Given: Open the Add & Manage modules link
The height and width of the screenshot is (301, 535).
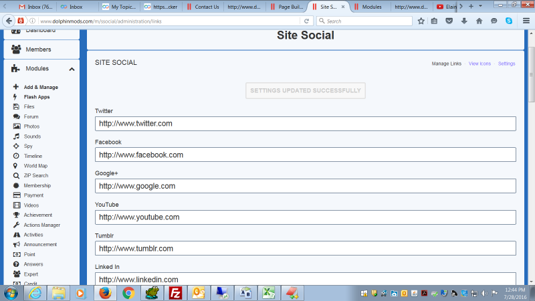Looking at the screenshot, I should point(41,87).
